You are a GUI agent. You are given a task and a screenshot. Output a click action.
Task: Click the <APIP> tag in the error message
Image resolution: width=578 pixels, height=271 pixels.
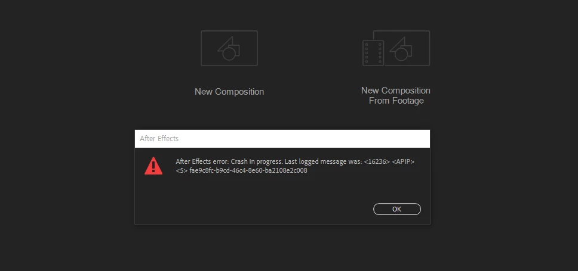[403, 162]
